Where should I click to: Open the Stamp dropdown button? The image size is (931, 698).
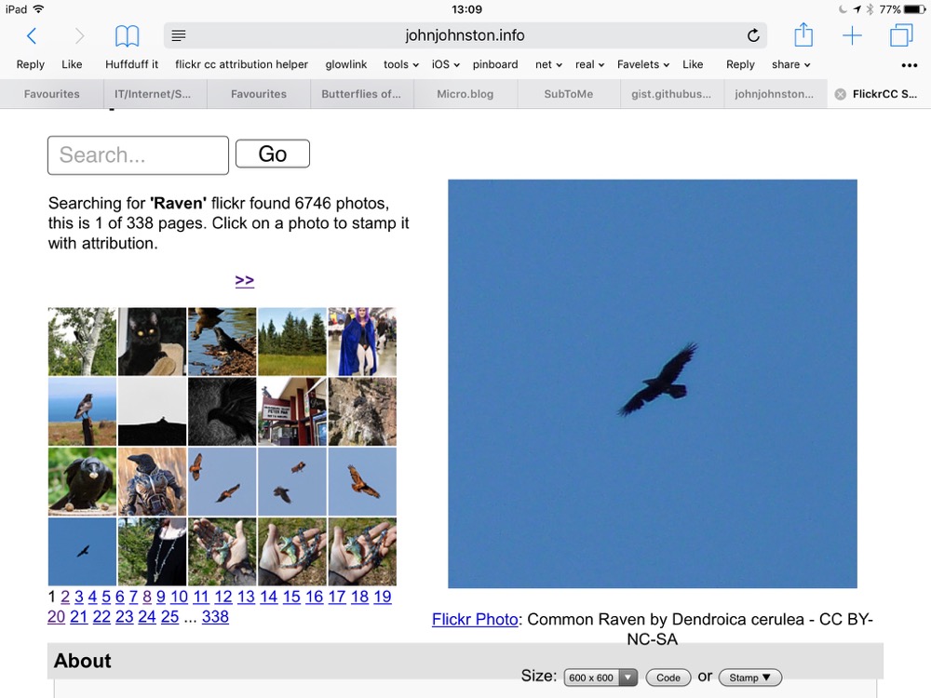(749, 678)
